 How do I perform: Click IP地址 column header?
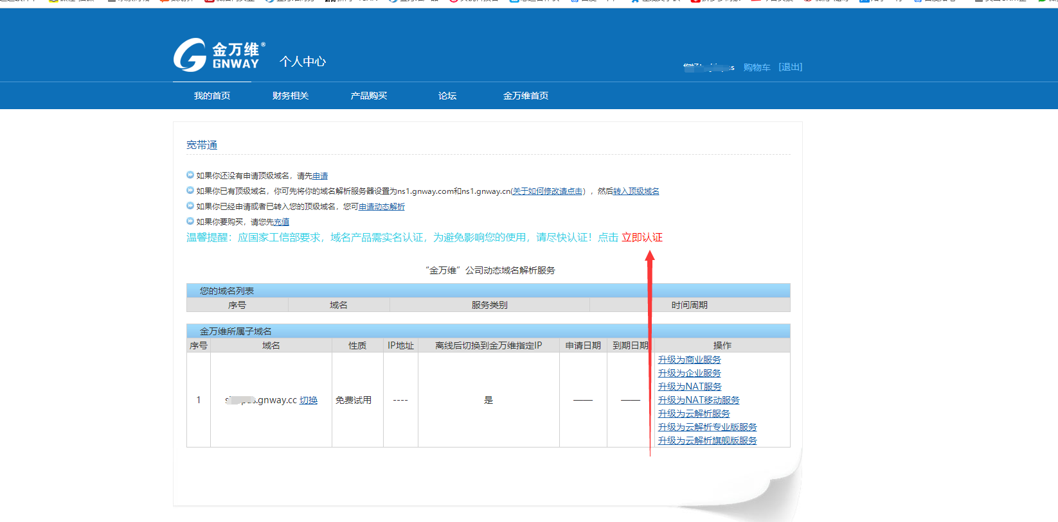(x=400, y=345)
